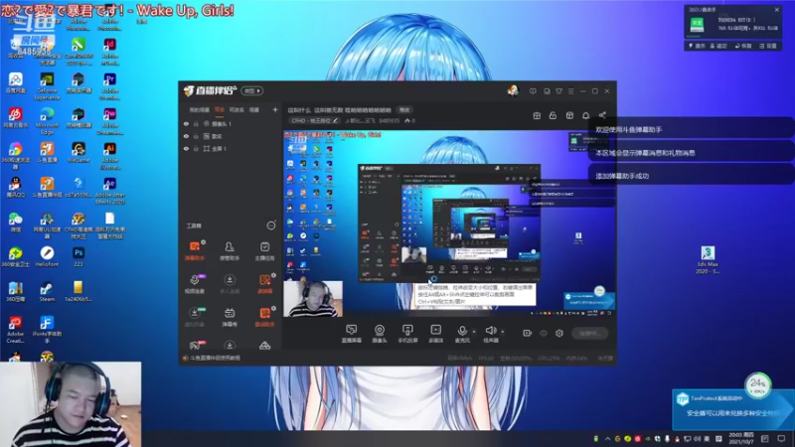
Task: Click the toolbox more options circle icon
Action: (271, 225)
